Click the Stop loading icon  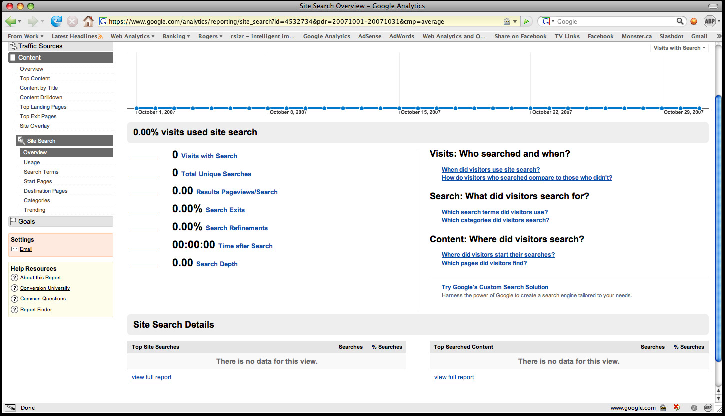point(72,21)
